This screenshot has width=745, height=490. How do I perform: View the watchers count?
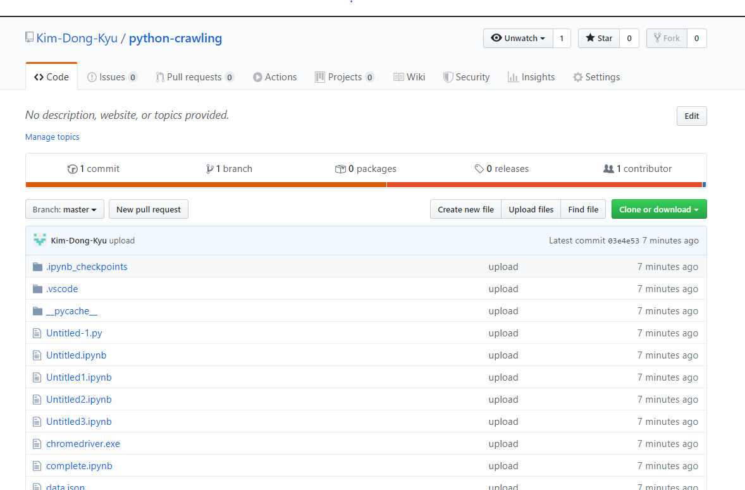coord(562,39)
